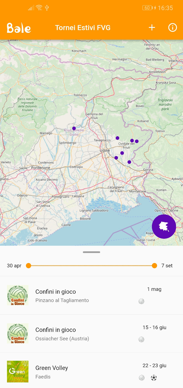Tap the 22 - 23 giu date label

pos(154,365)
